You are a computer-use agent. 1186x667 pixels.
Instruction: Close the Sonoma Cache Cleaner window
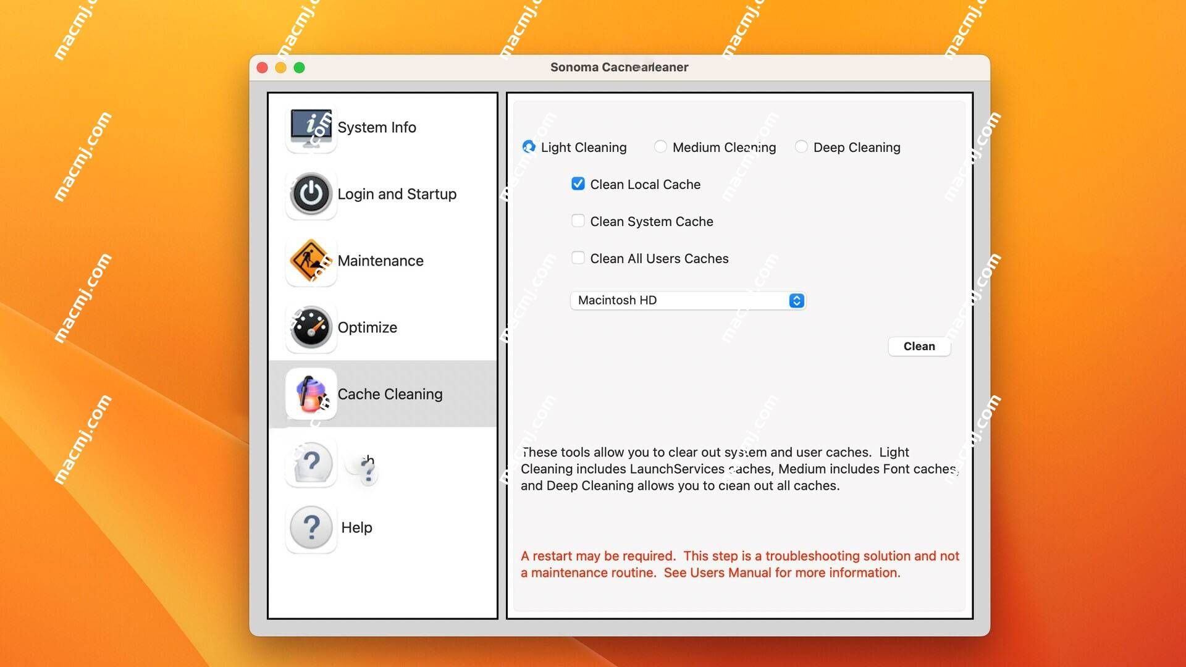(x=263, y=68)
